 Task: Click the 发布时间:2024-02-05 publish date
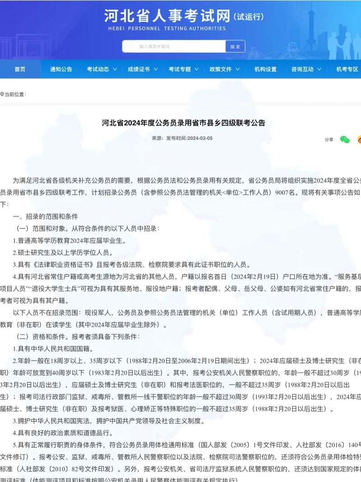pos(189,138)
